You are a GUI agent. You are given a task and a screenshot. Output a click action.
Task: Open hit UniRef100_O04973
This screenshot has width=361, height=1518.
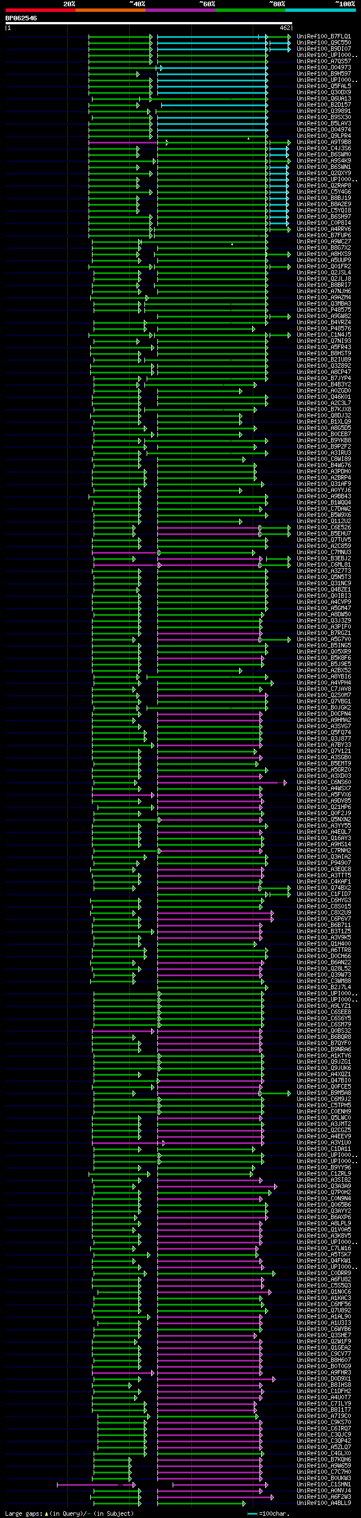[324, 68]
